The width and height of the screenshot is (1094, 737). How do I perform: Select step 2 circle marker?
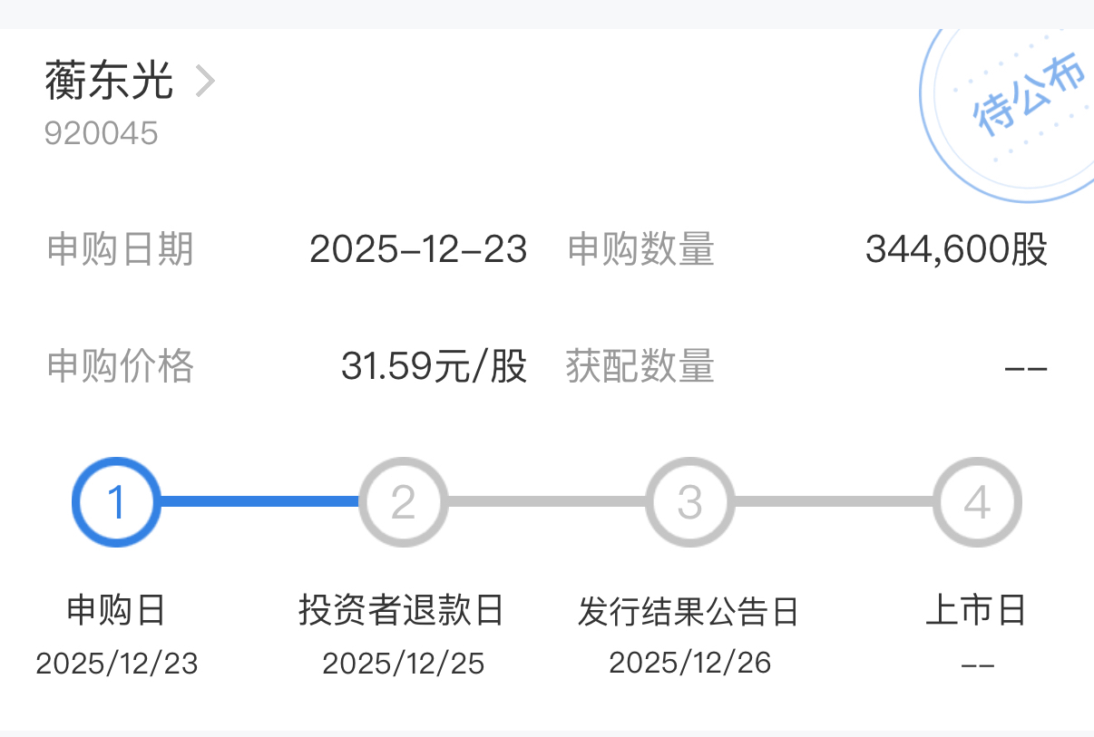[x=403, y=501]
